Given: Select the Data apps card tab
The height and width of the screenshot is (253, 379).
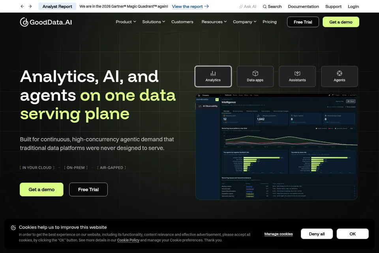Looking at the screenshot, I should point(255,76).
